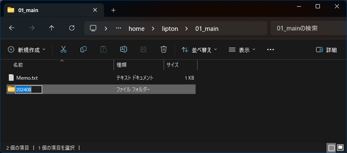Expand the chevron after home
The image size is (347, 153).
pyautogui.click(x=153, y=28)
